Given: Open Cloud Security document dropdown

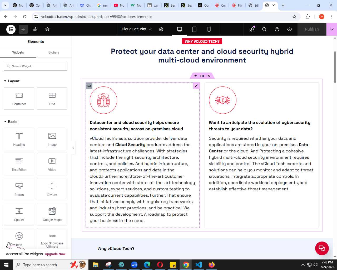Looking at the screenshot, I should (137, 29).
